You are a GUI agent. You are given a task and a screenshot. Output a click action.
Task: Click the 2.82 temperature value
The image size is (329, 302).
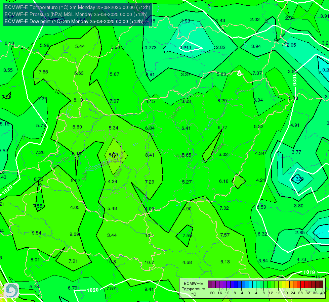[221, 47]
